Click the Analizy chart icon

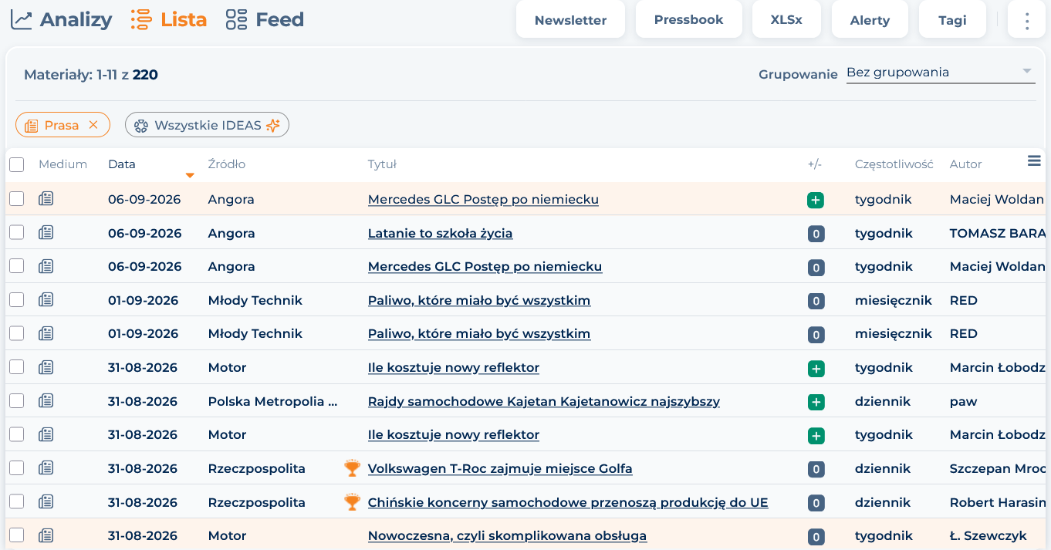click(21, 19)
